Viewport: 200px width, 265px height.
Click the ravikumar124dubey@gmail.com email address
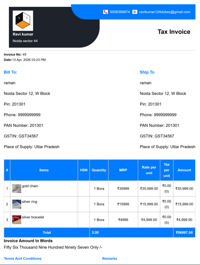click(165, 12)
